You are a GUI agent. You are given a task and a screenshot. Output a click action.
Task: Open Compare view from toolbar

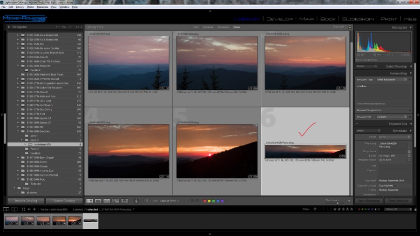tap(107, 201)
